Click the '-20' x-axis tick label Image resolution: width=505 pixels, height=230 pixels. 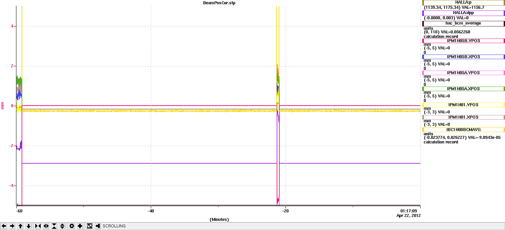click(x=286, y=211)
